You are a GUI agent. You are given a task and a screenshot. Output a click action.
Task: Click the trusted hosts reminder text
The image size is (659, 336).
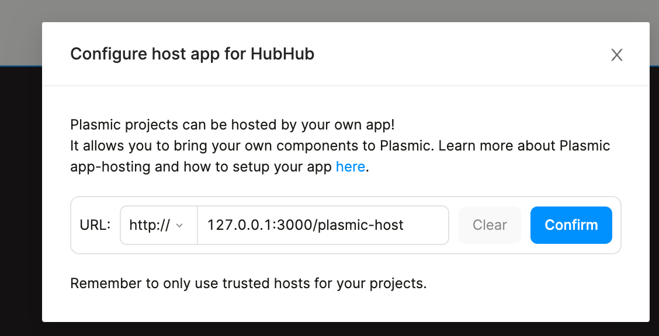(x=248, y=283)
